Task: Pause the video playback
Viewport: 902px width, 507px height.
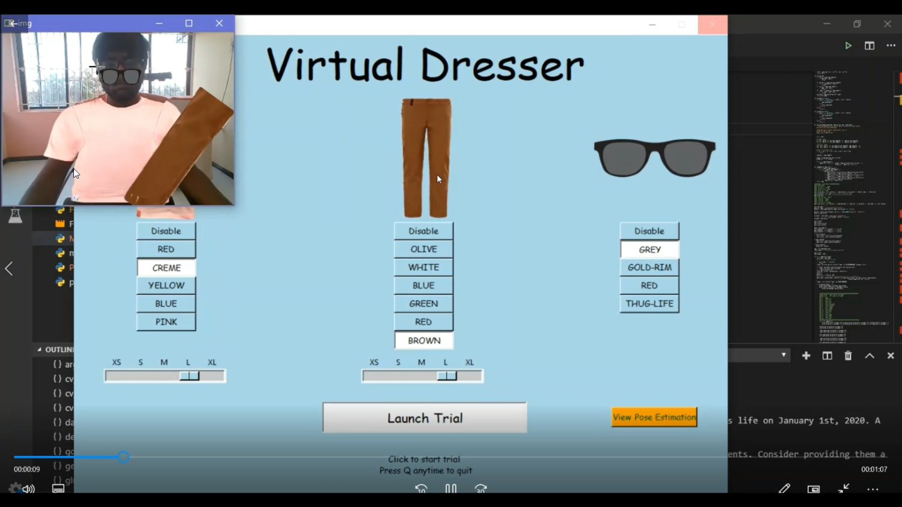Action: click(x=450, y=489)
